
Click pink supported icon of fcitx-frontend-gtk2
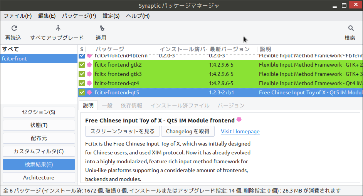89,65
